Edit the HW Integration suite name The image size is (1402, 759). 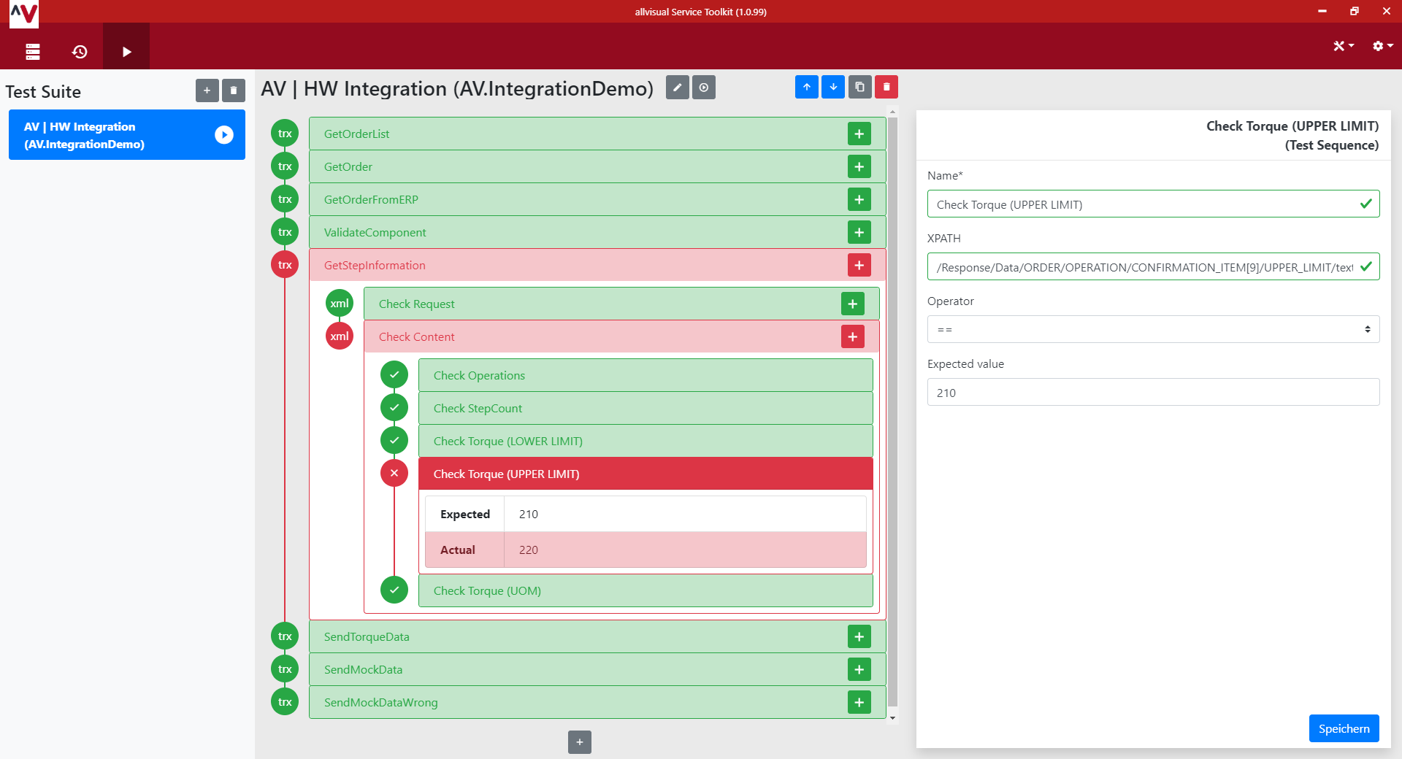(x=677, y=88)
